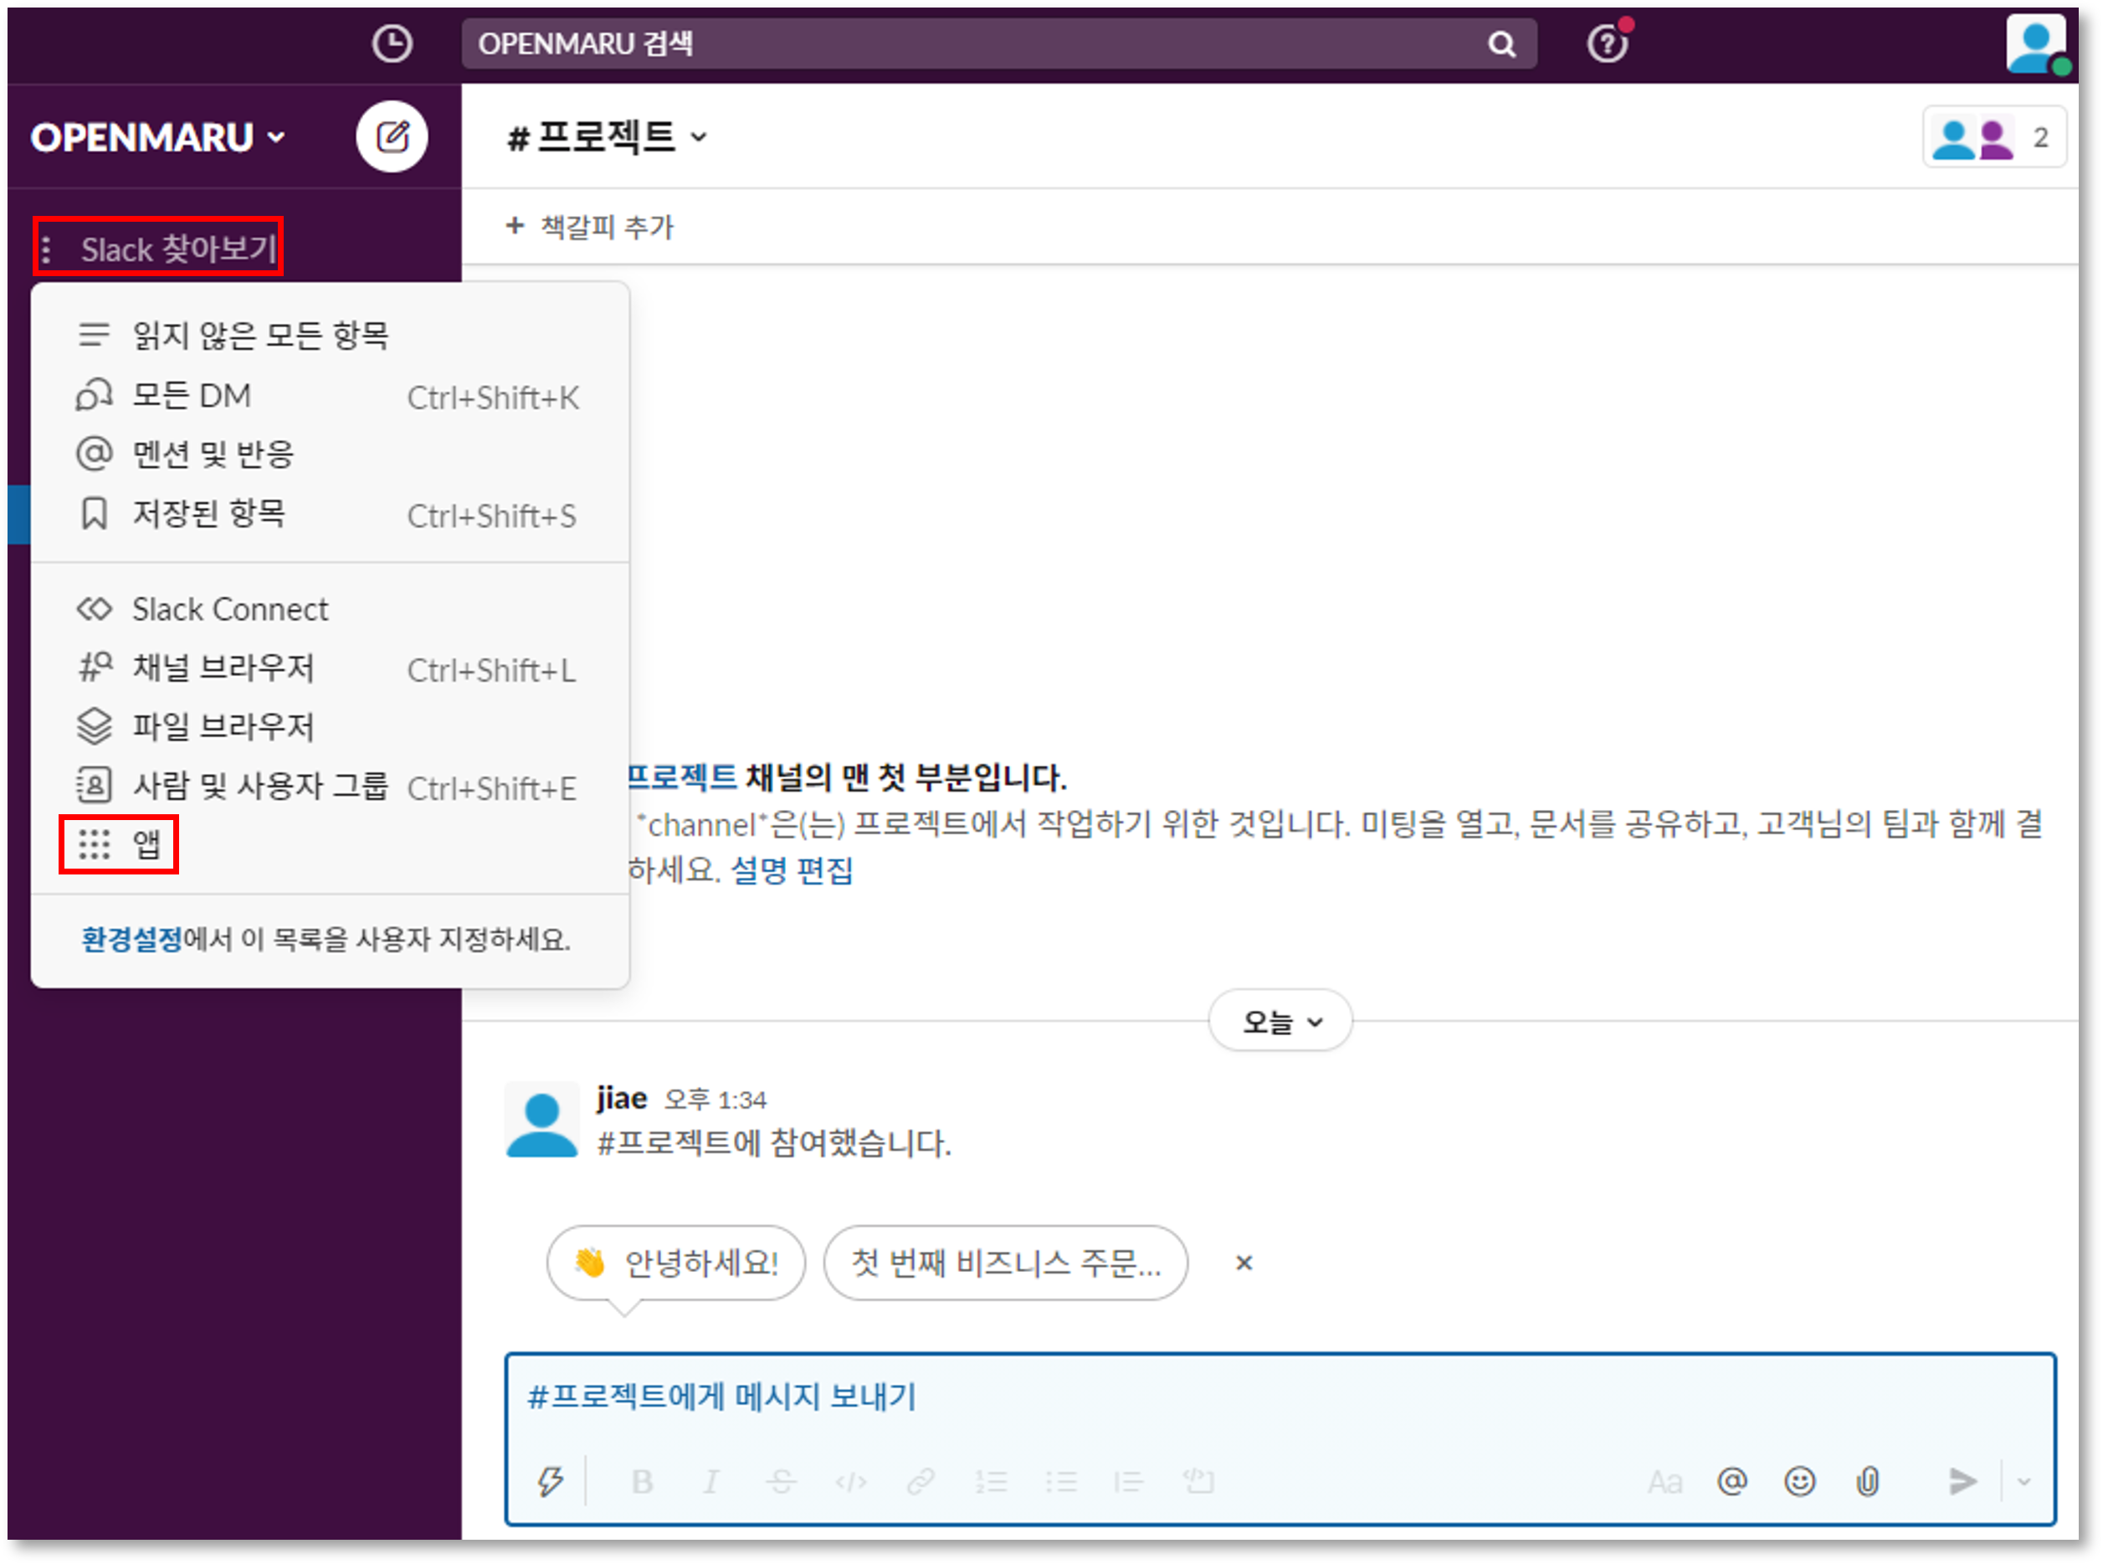This screenshot has height=1564, width=2103.
Task: Open the history clock icon
Action: (391, 44)
